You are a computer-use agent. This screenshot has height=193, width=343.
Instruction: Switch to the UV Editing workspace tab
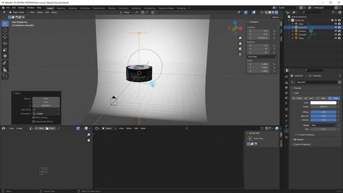coord(85,9)
